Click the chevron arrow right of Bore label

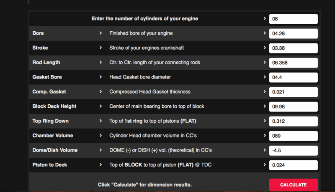click(100, 33)
